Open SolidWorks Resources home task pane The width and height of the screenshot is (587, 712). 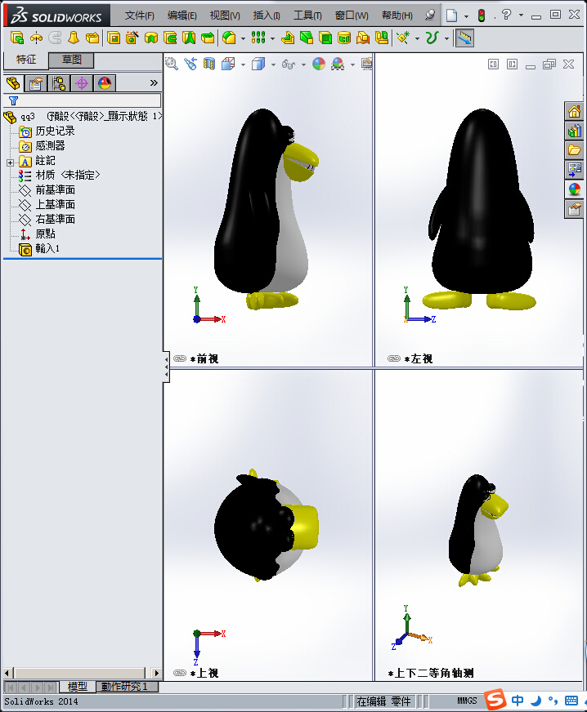click(574, 111)
